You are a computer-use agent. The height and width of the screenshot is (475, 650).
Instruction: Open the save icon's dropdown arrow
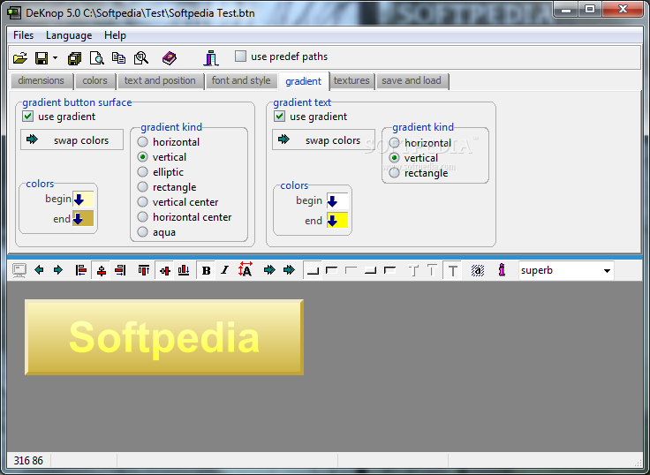pyautogui.click(x=55, y=58)
